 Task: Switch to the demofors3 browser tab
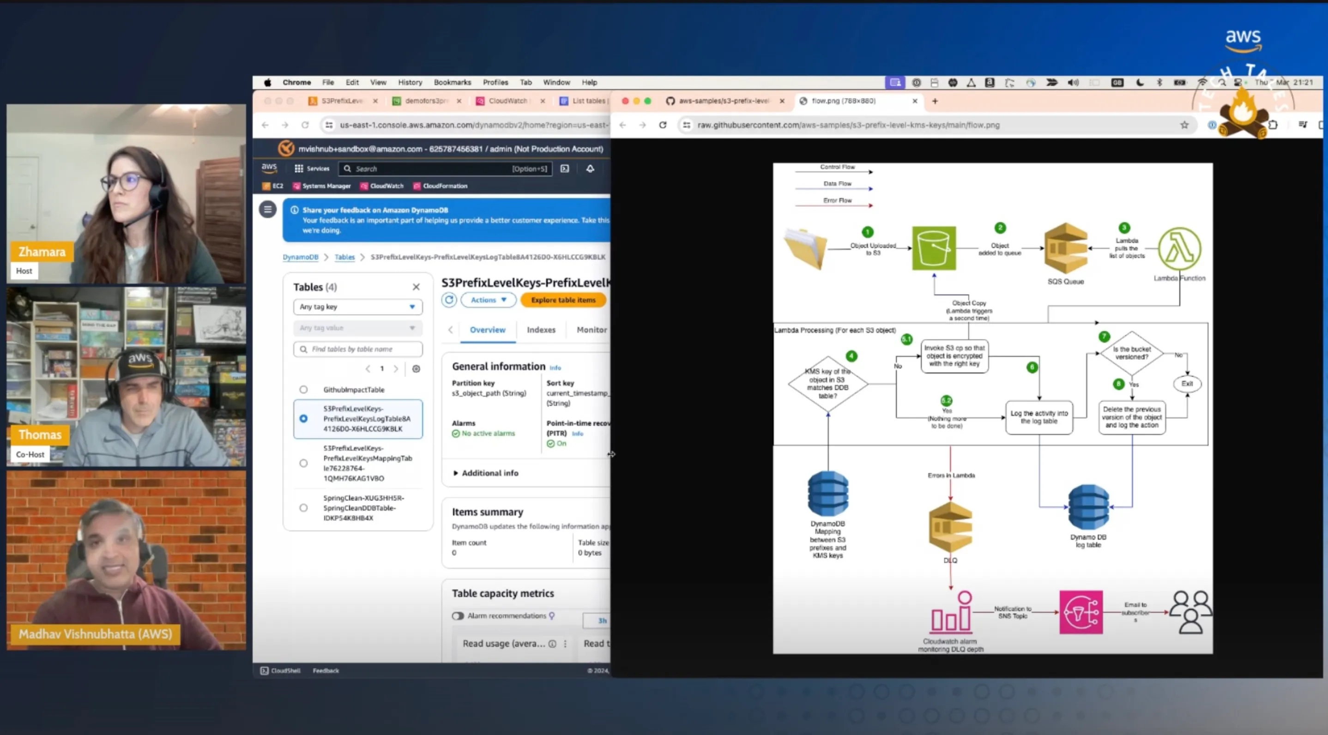click(x=426, y=101)
